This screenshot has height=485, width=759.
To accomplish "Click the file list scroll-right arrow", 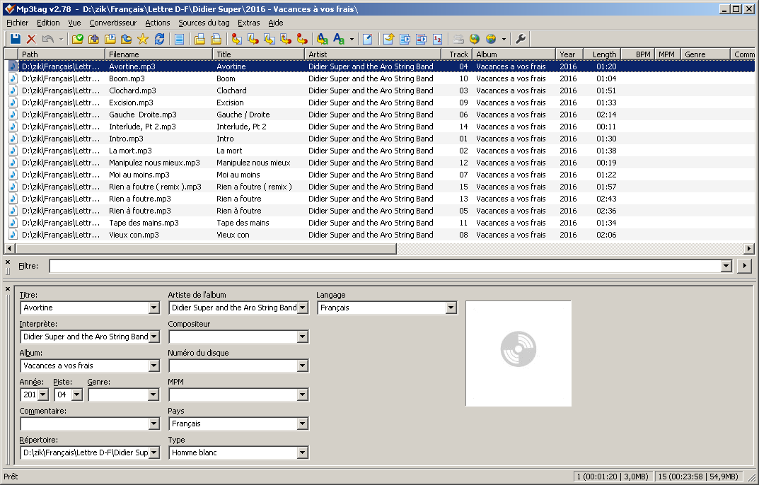I will (x=749, y=249).
